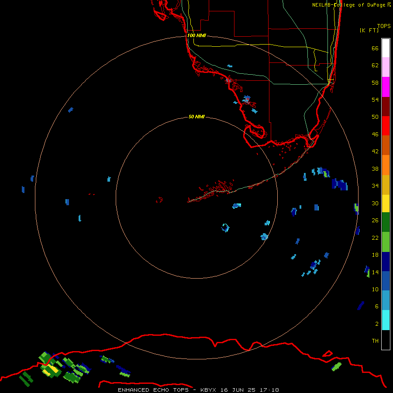Click the 18 legend value label
The height and width of the screenshot is (393, 393).
[375, 255]
